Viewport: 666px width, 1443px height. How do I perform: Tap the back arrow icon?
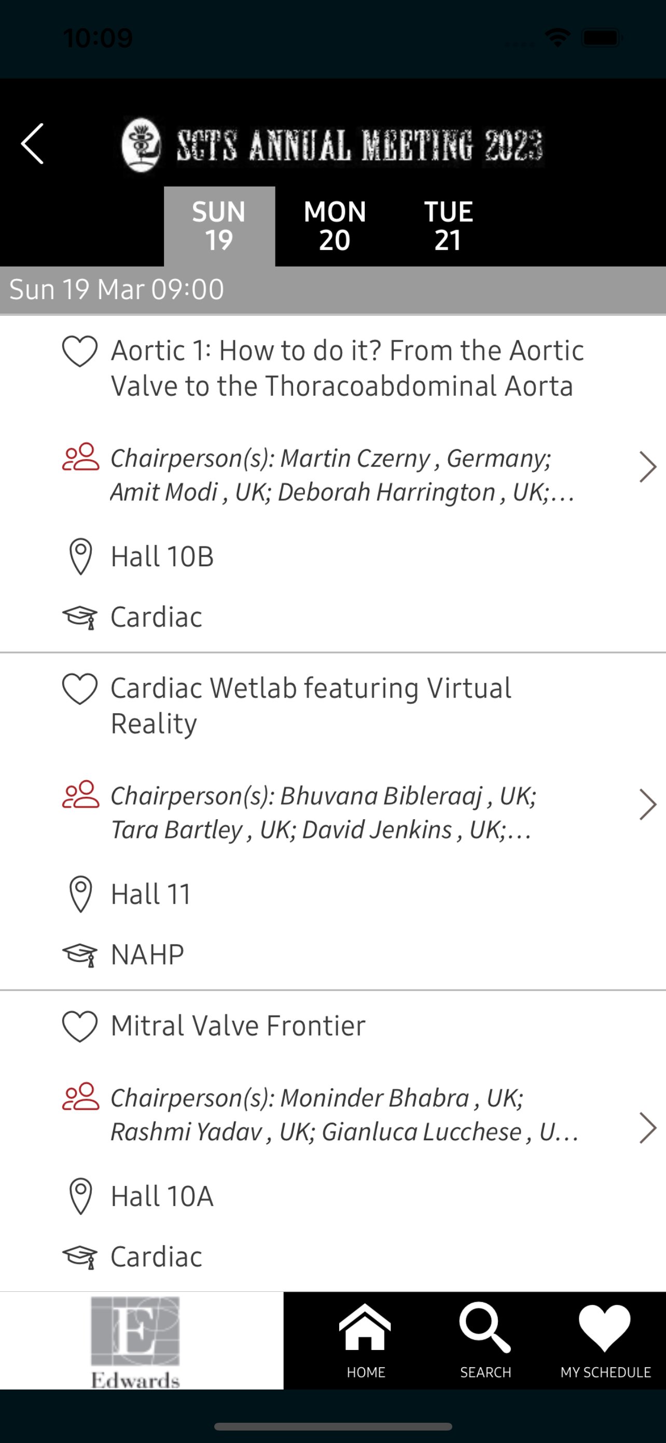(33, 144)
